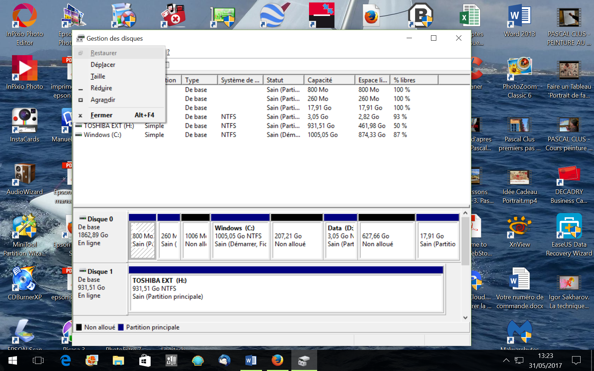
Task: Sort by the % libres column header
Action: (414, 80)
